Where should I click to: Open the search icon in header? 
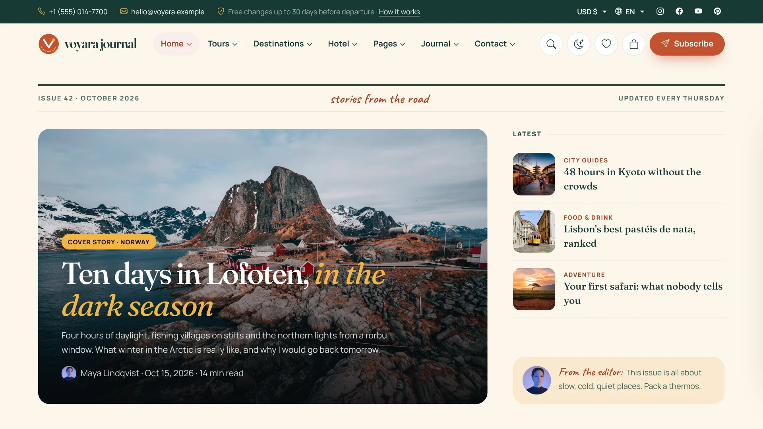pos(551,44)
